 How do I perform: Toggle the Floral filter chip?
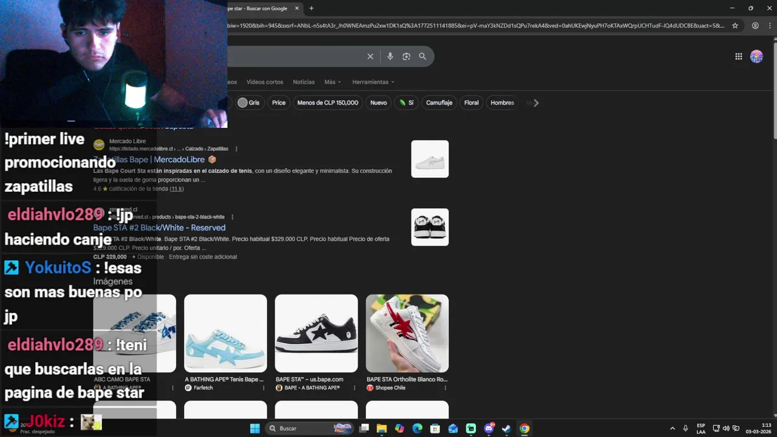point(472,103)
